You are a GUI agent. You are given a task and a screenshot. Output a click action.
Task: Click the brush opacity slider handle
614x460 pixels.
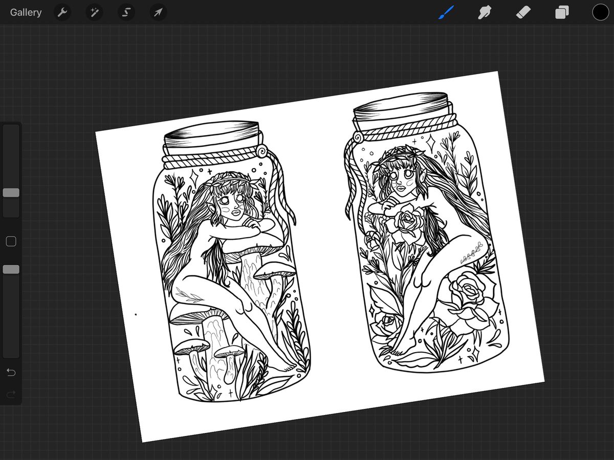11,269
